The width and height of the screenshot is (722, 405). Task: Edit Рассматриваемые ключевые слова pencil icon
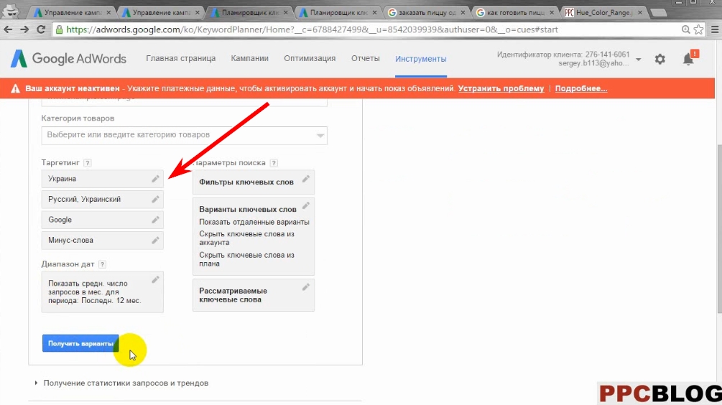pos(306,287)
